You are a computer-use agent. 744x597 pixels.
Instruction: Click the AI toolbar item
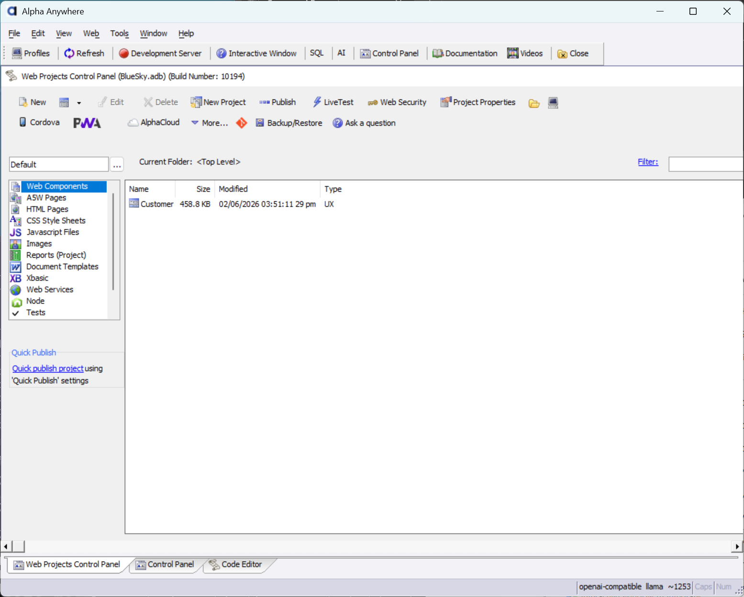[341, 53]
